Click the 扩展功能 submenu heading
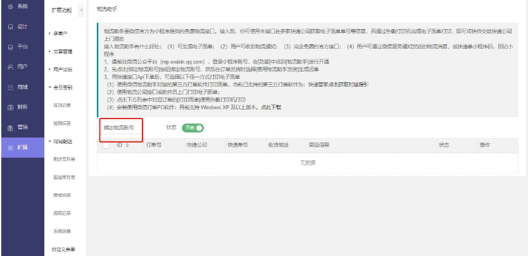The image size is (528, 256). click(61, 10)
